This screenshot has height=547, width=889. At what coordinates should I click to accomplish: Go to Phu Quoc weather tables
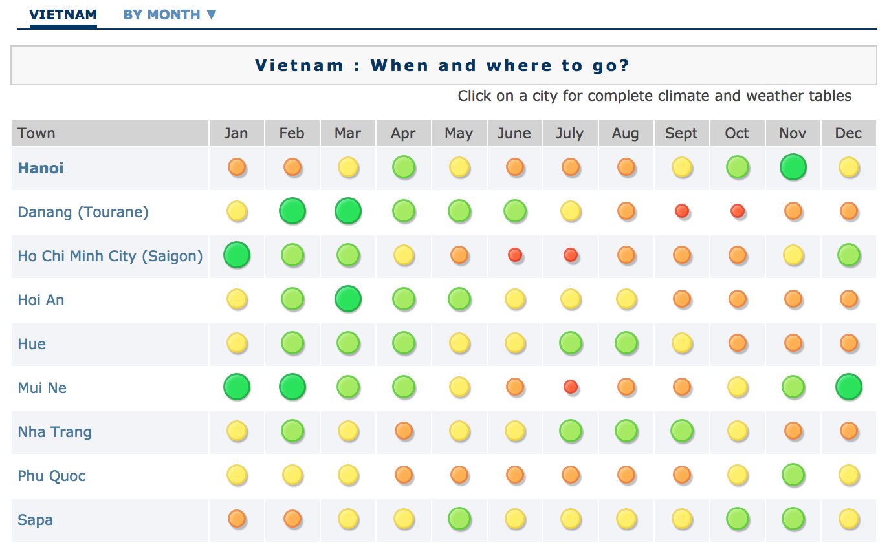(52, 476)
